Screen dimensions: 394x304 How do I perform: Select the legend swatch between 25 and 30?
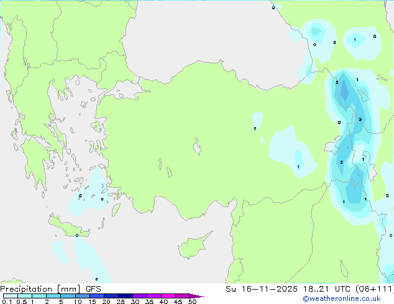(126, 296)
